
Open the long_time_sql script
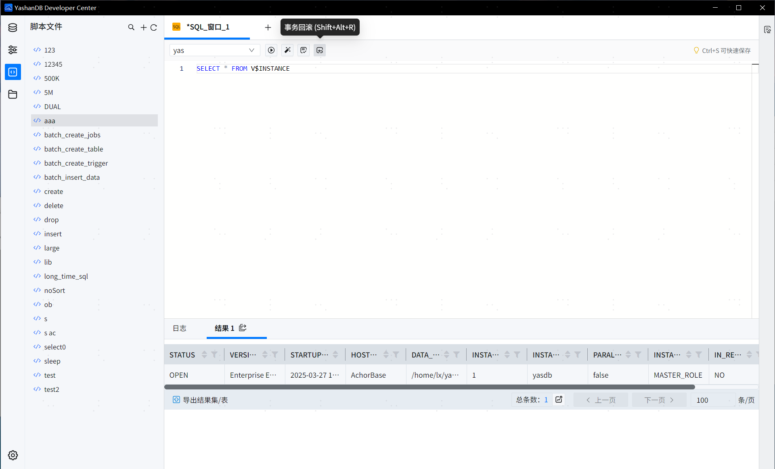(x=94, y=276)
